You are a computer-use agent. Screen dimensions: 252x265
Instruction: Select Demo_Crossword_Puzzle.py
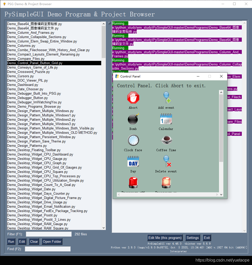[x=54, y=72]
